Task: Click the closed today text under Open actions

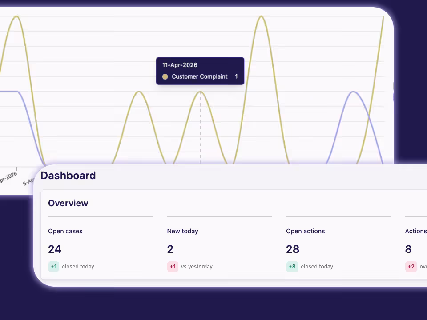Action: 317,267
